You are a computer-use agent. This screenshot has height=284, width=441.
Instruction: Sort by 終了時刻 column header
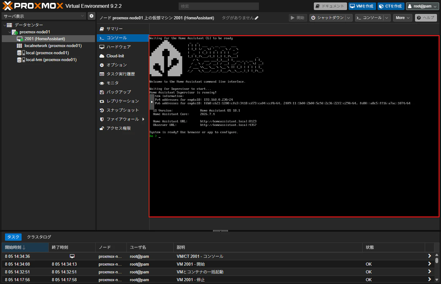coord(72,247)
